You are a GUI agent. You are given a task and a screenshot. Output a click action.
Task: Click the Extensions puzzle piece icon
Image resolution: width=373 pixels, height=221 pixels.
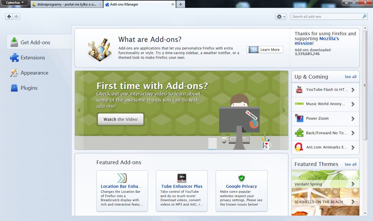pos(14,58)
